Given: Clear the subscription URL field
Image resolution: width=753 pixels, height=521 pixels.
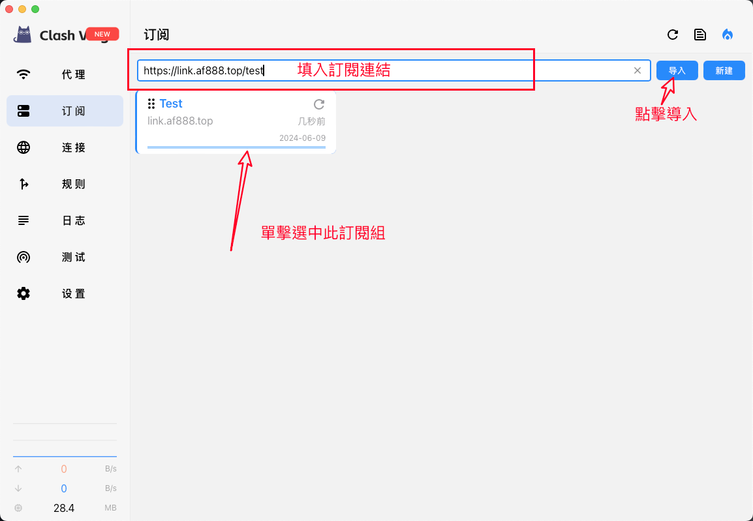Looking at the screenshot, I should [x=638, y=70].
